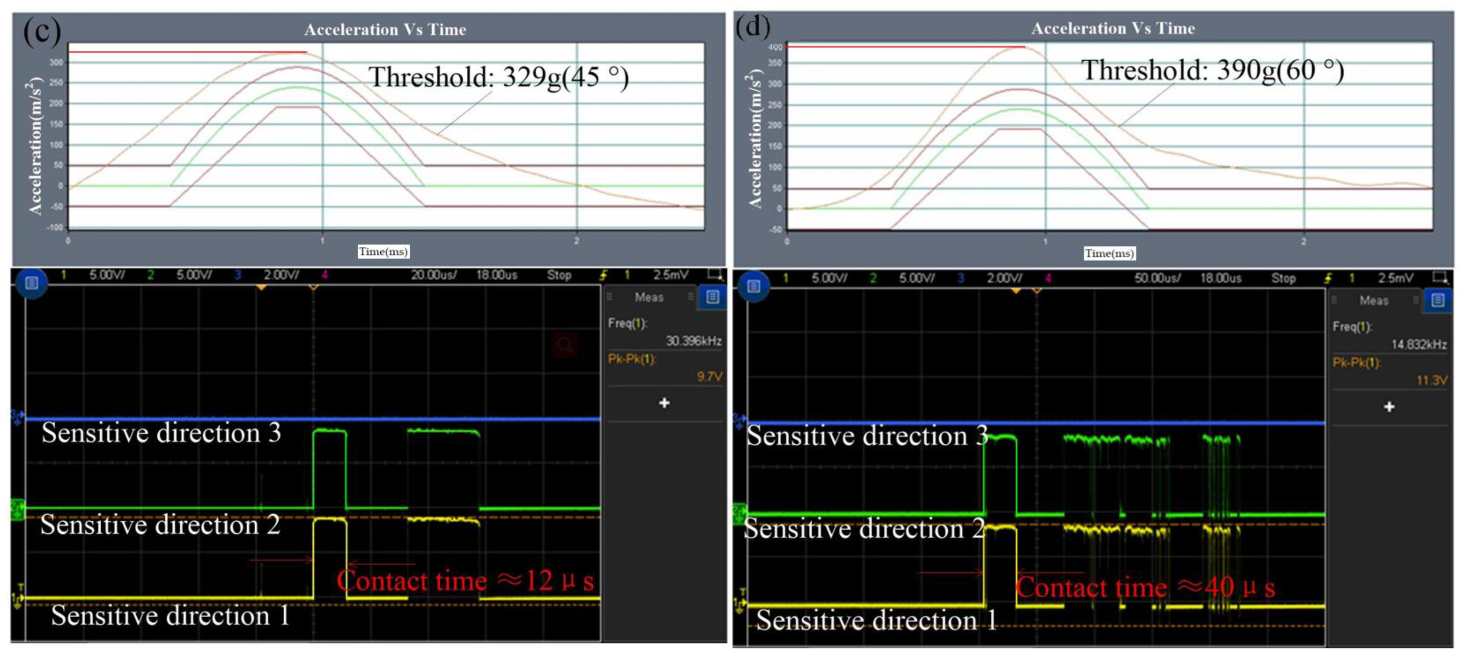The height and width of the screenshot is (659, 1465).
Task: Click the solid orange trigger triangle in oscilloscope (d)
Action: click(1016, 291)
